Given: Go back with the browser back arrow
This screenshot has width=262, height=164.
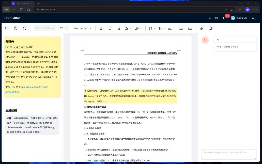Looking at the screenshot, I should (6, 9).
